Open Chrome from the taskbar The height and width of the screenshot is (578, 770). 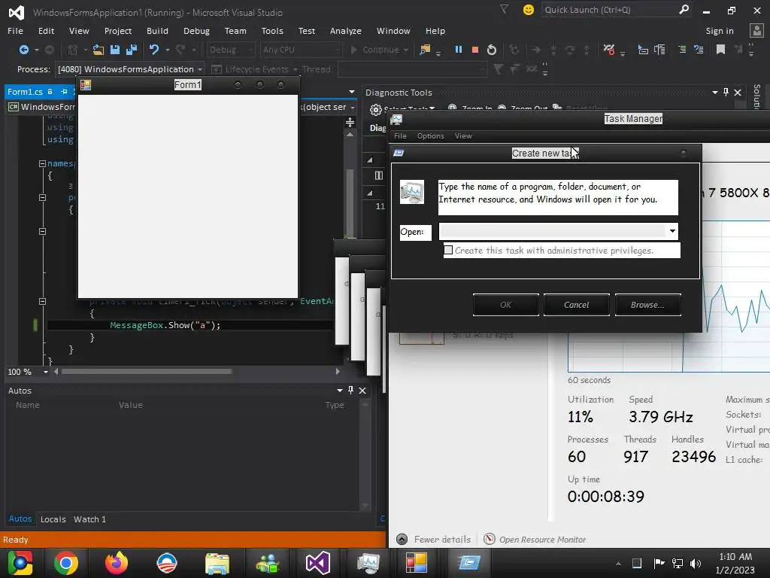pos(66,563)
